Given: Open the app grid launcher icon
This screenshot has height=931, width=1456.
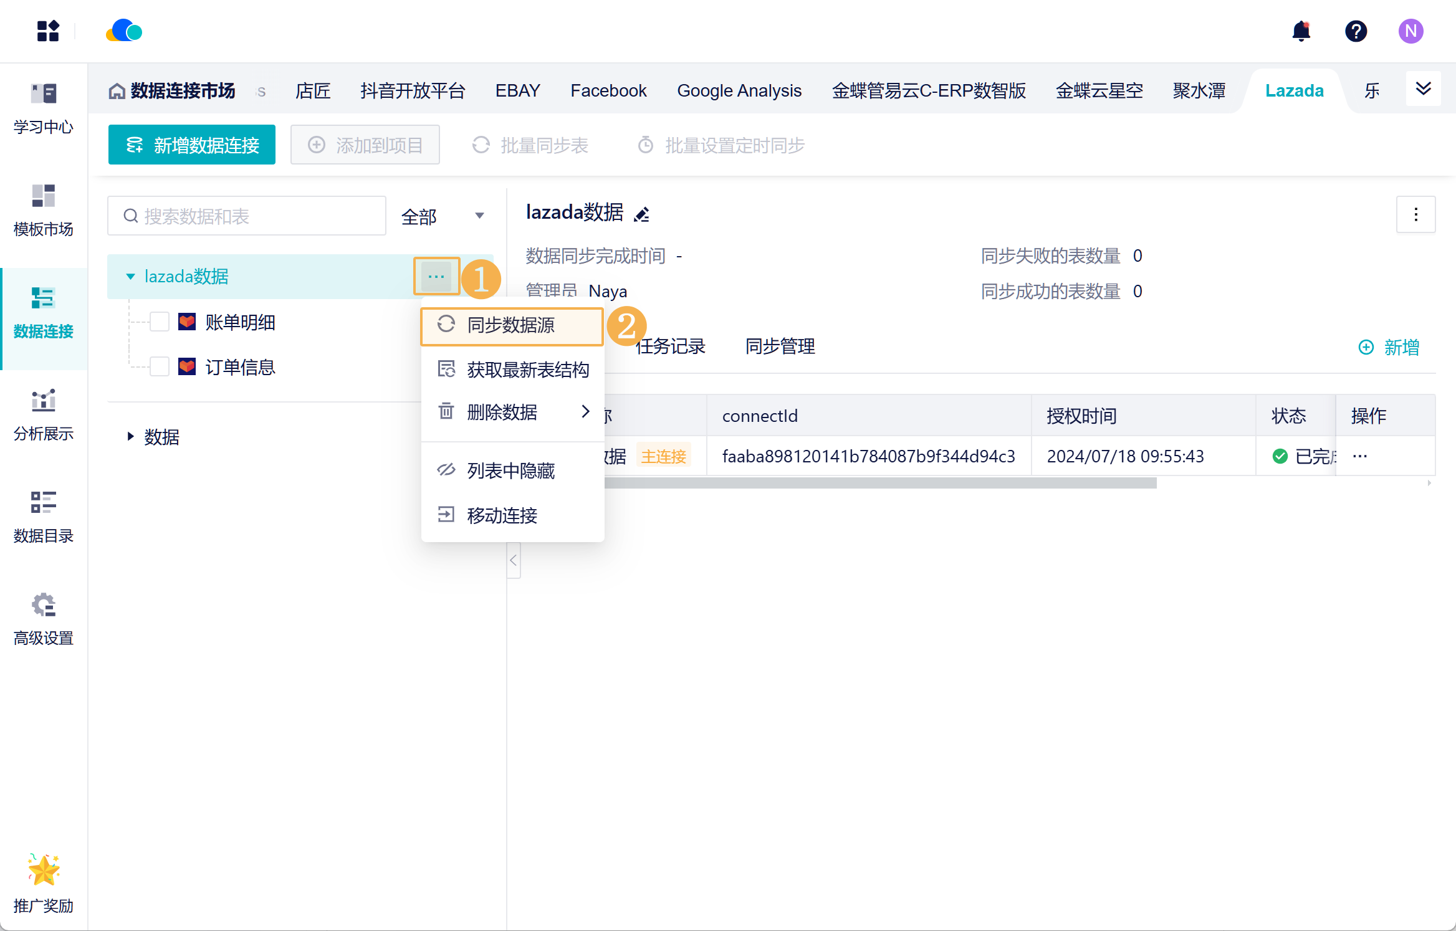Looking at the screenshot, I should 48,31.
